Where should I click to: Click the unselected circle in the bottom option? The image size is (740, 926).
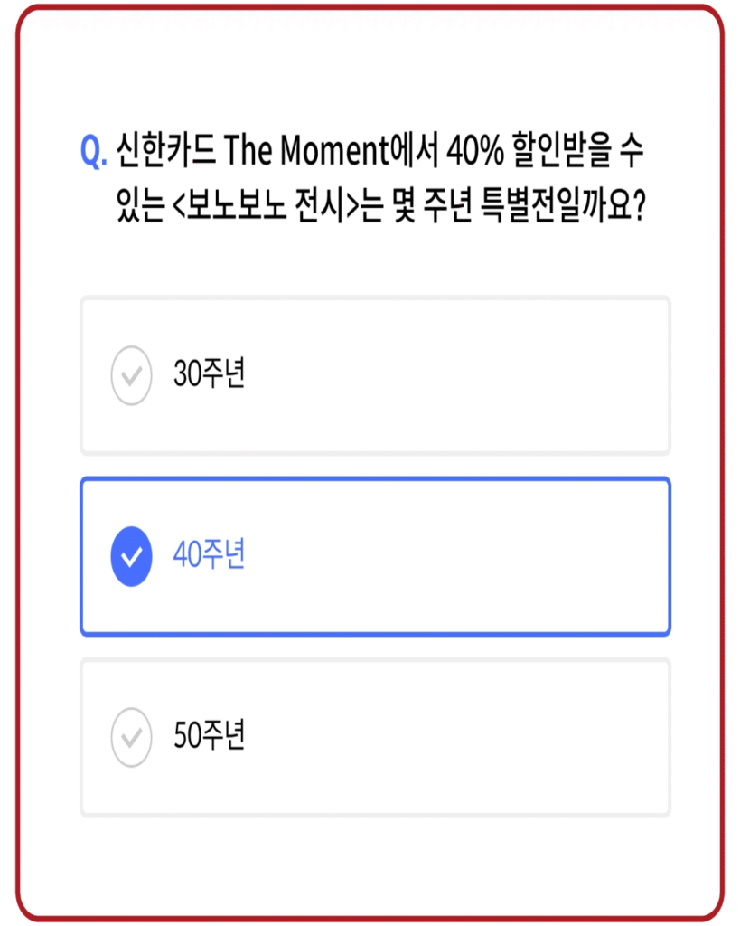(x=131, y=737)
